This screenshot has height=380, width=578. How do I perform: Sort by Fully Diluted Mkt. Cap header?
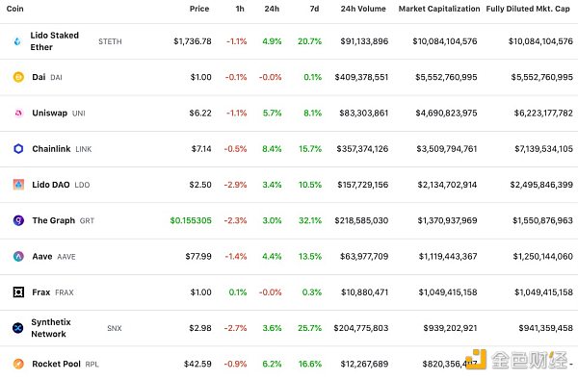tap(528, 9)
